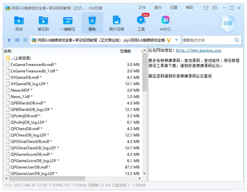The image size is (247, 192).
Task: Select the QPcdmjDB.mdf file name
Action: tap(25, 116)
